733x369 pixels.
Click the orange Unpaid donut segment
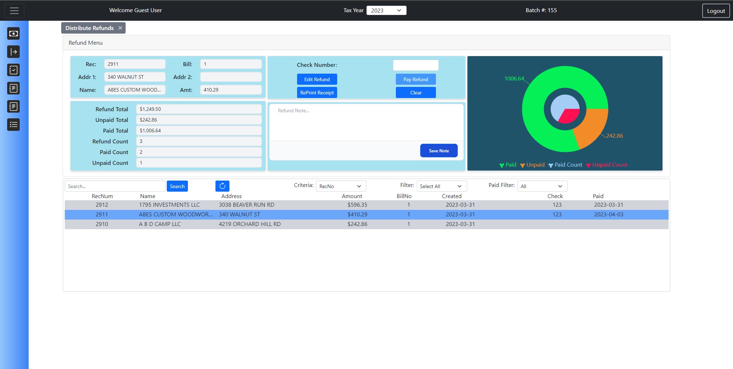[x=591, y=127]
